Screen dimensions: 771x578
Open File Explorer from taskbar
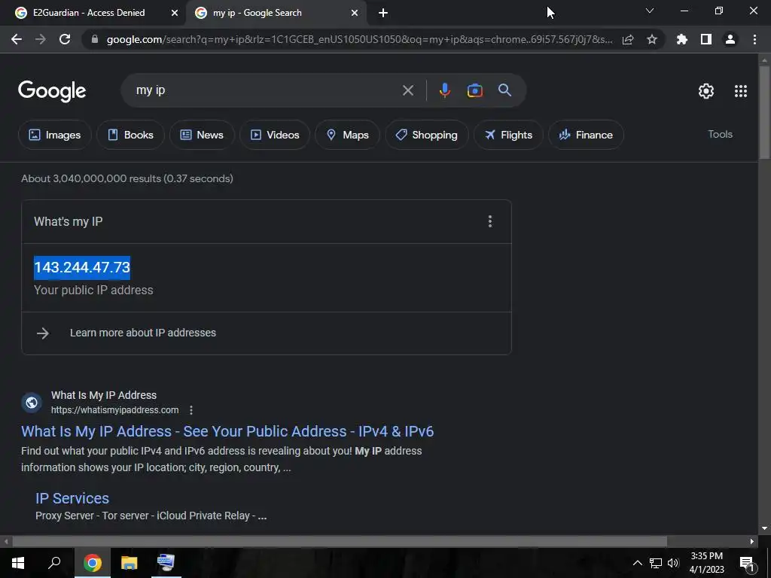(x=129, y=563)
